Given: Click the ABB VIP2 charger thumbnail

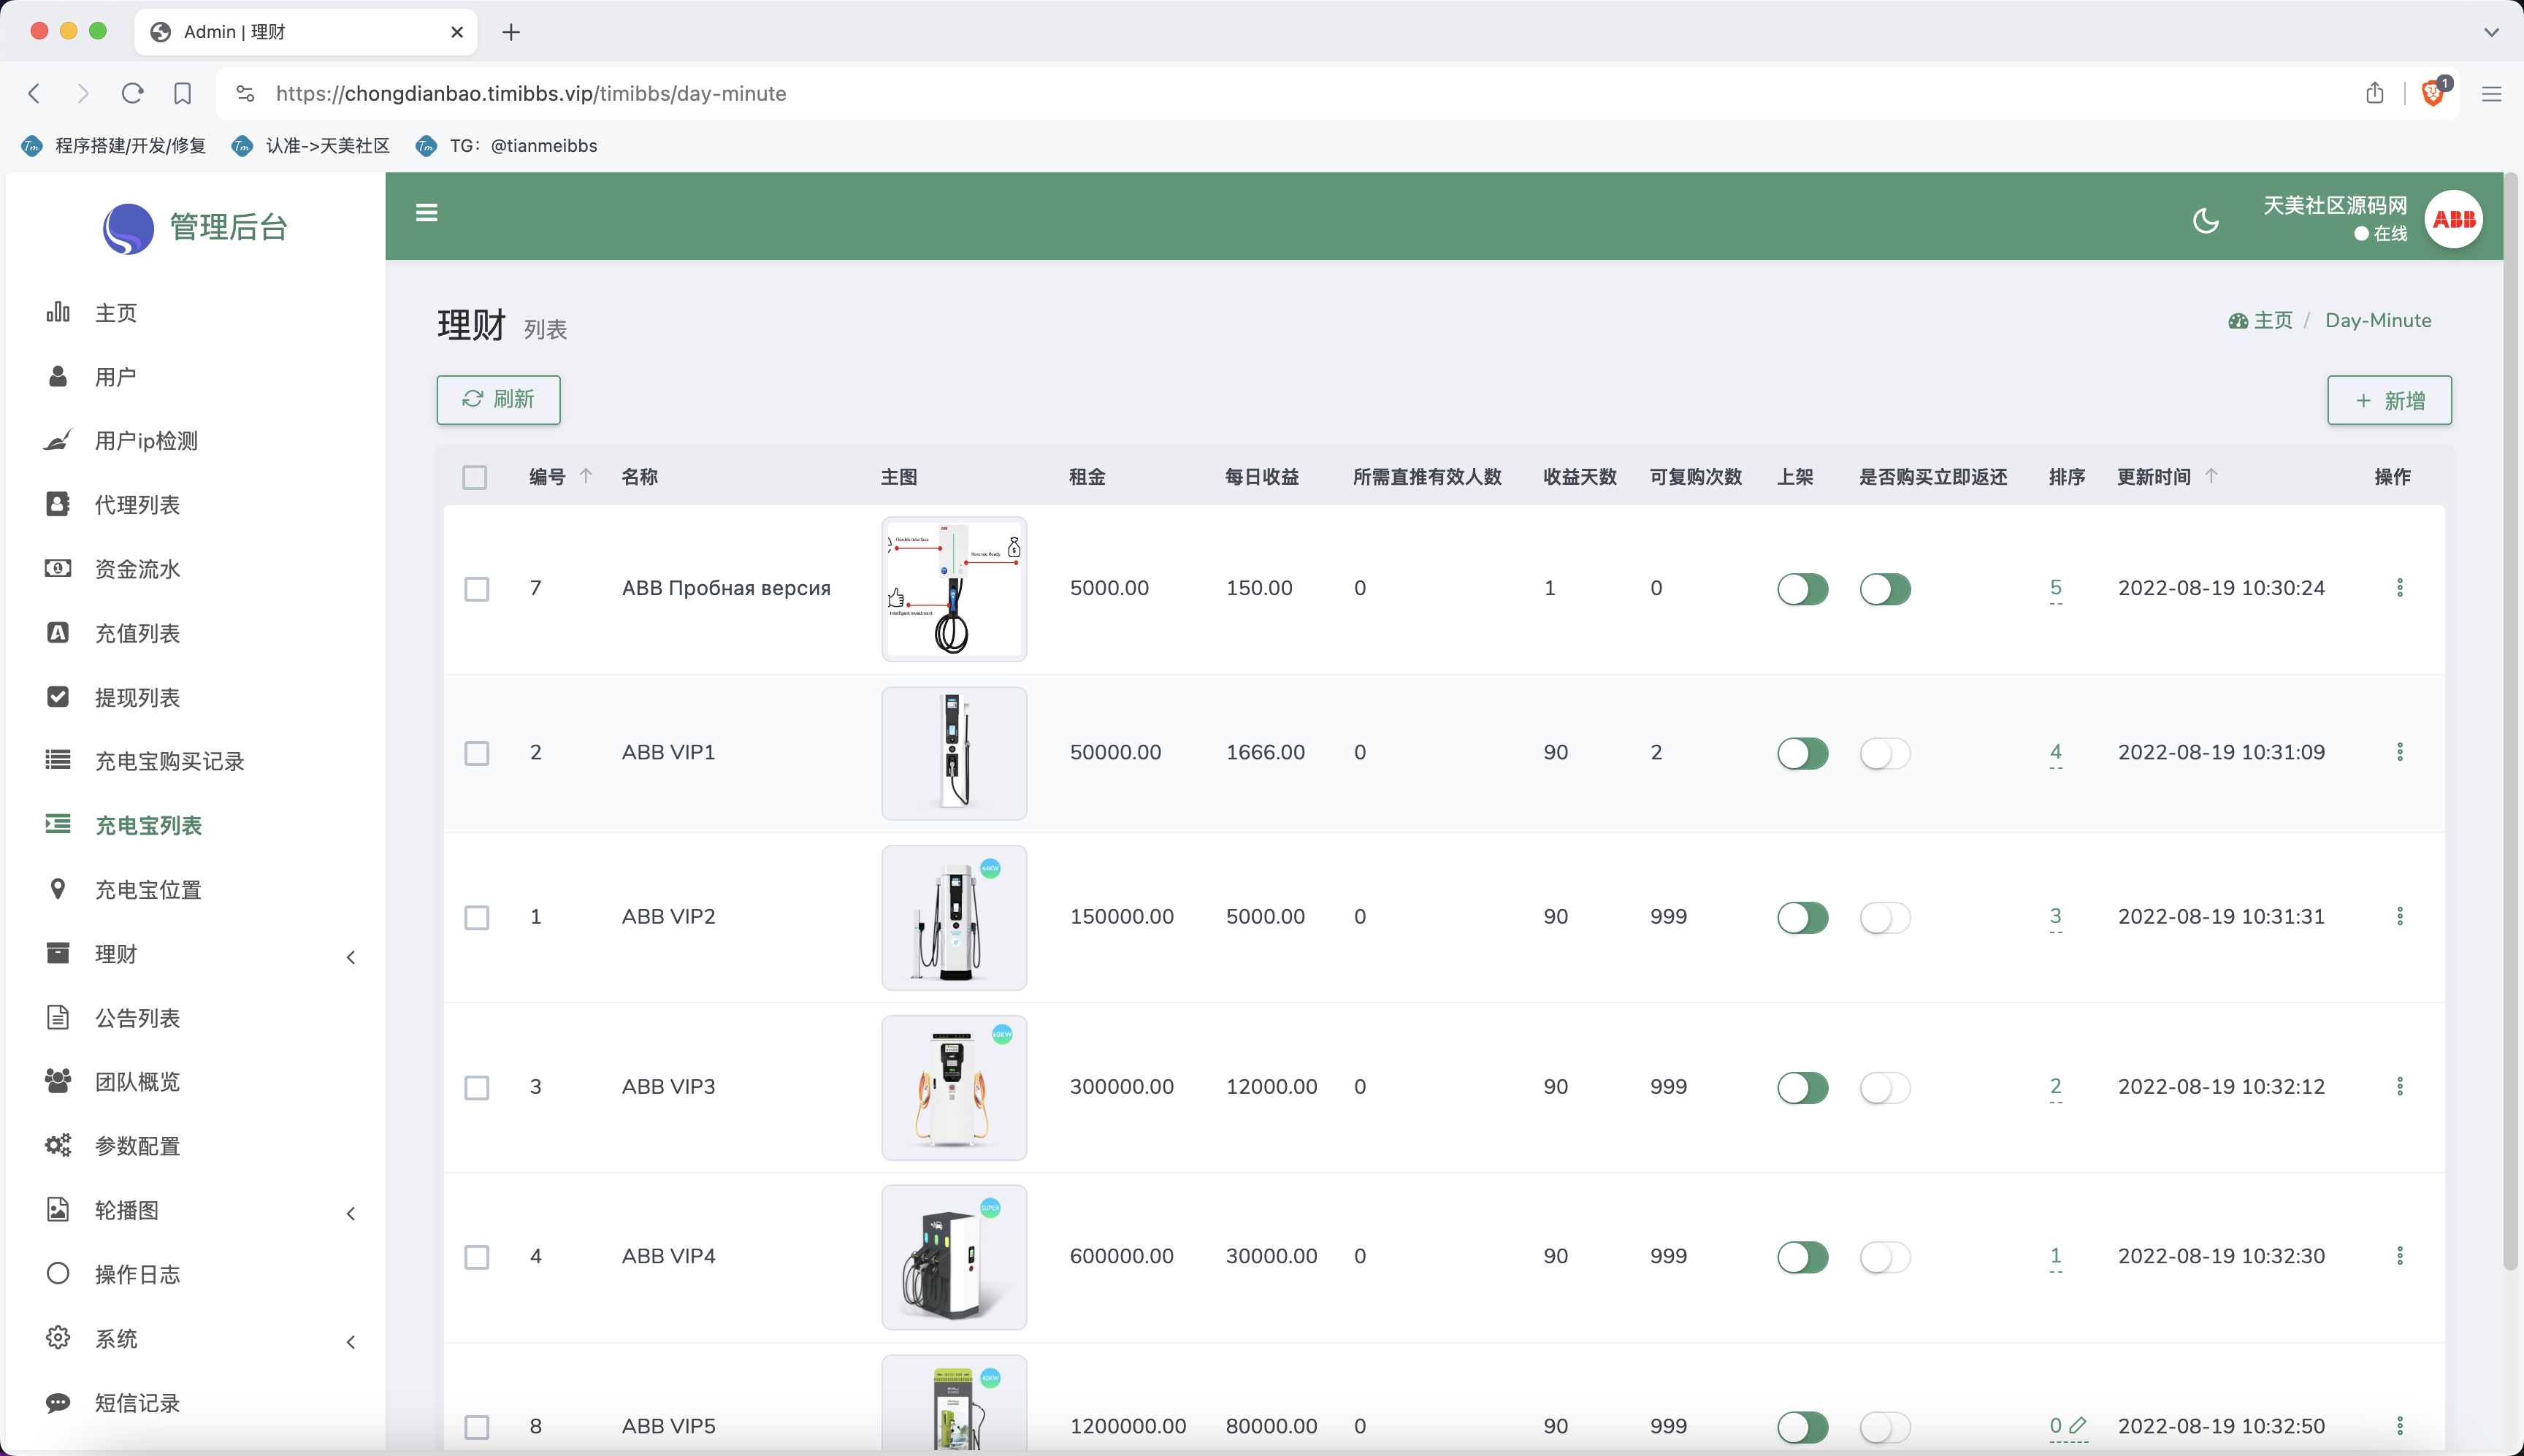Looking at the screenshot, I should (x=953, y=917).
